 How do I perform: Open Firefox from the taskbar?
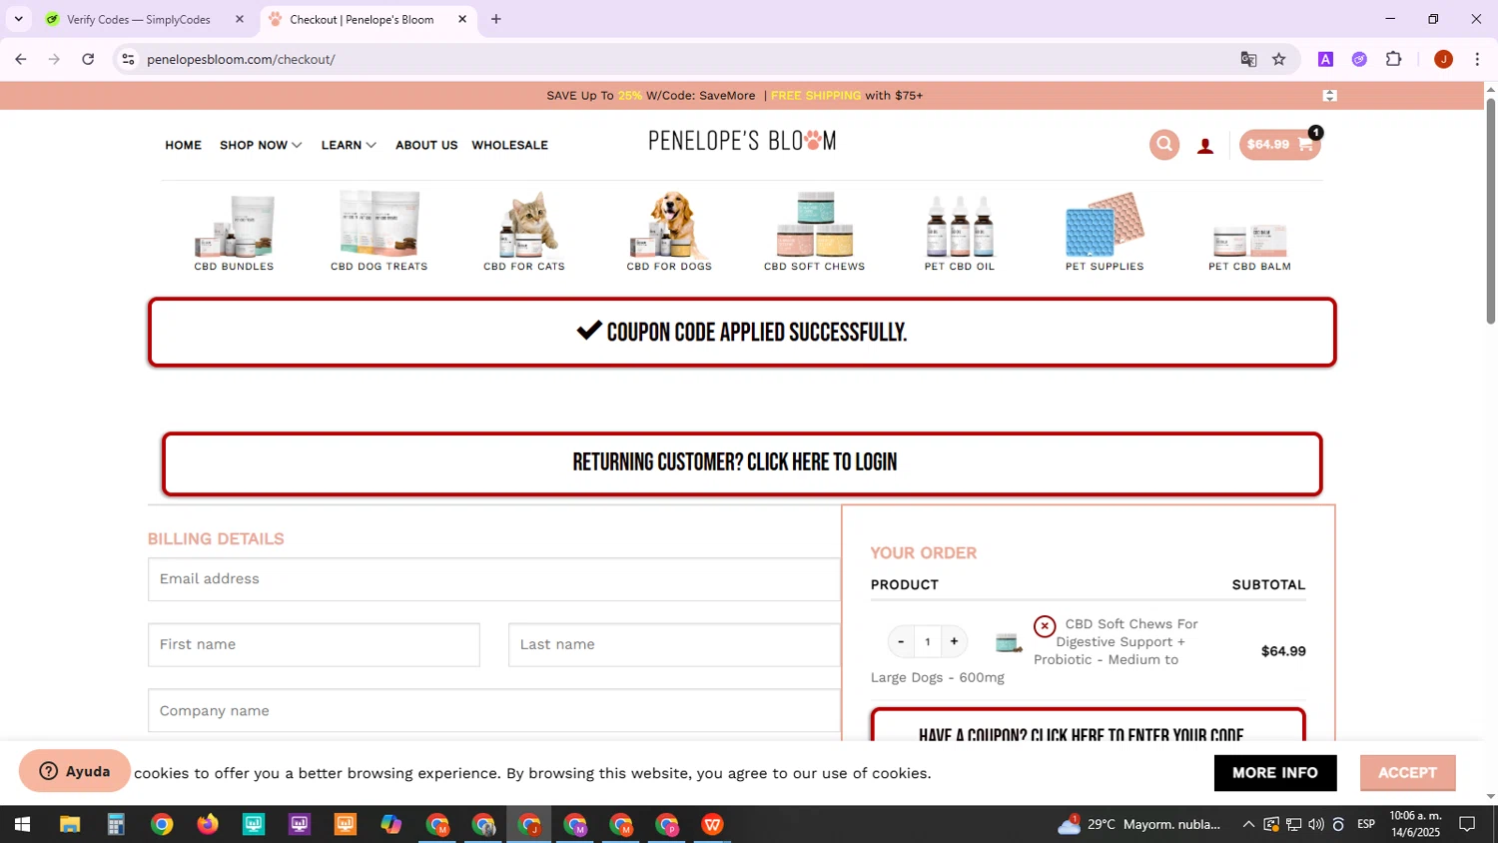click(208, 825)
